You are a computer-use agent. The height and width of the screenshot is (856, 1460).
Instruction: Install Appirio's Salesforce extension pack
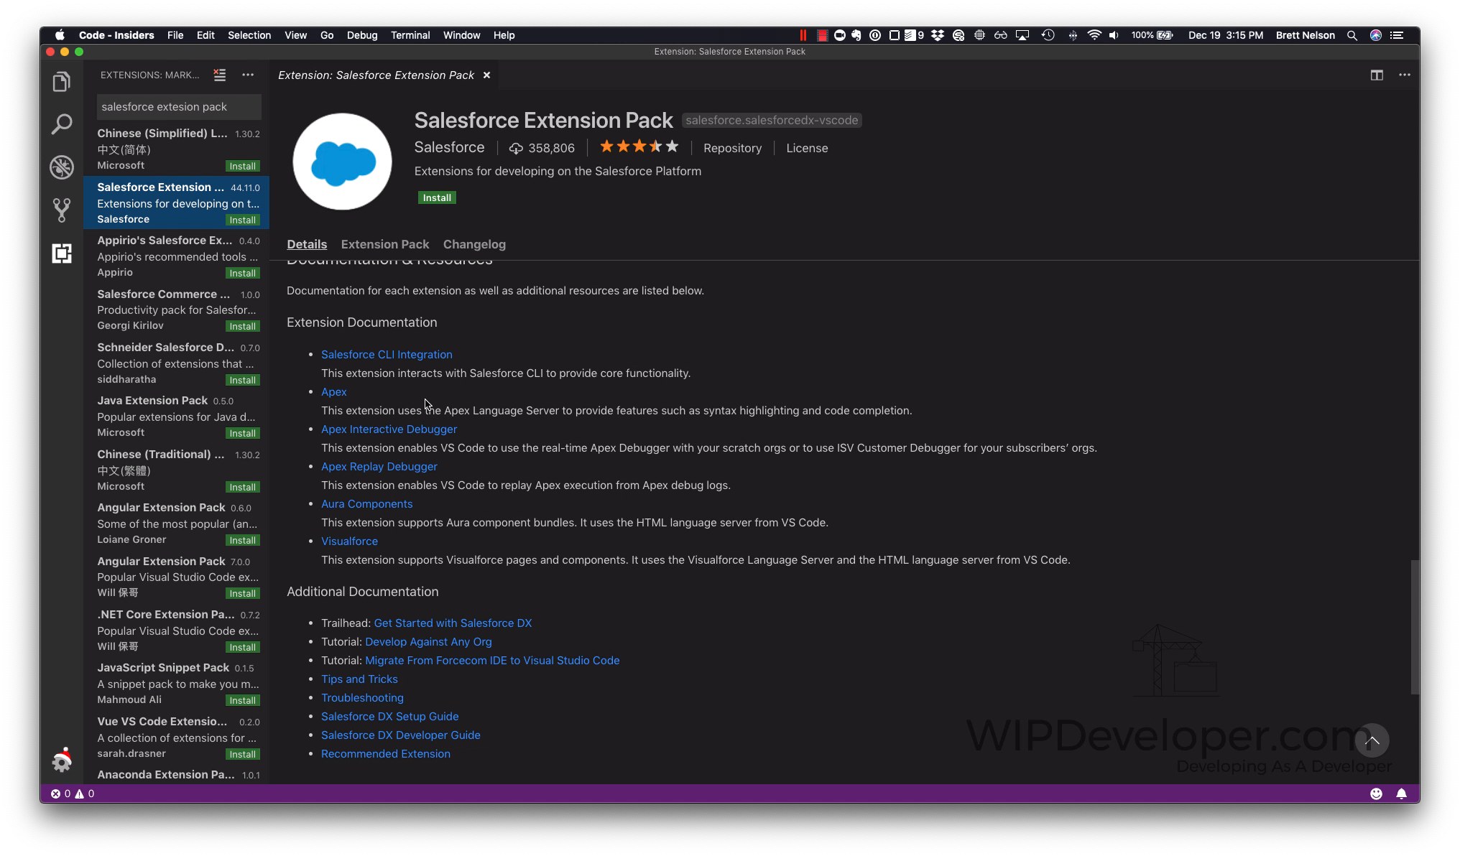[x=242, y=273]
